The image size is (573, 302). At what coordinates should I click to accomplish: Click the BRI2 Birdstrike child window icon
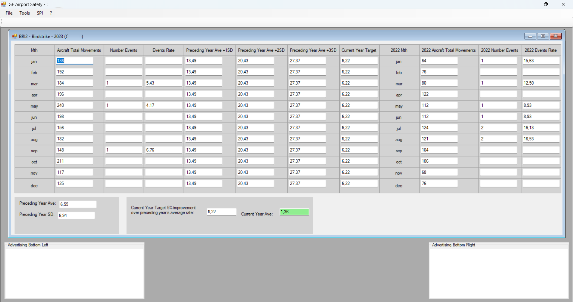coord(14,36)
